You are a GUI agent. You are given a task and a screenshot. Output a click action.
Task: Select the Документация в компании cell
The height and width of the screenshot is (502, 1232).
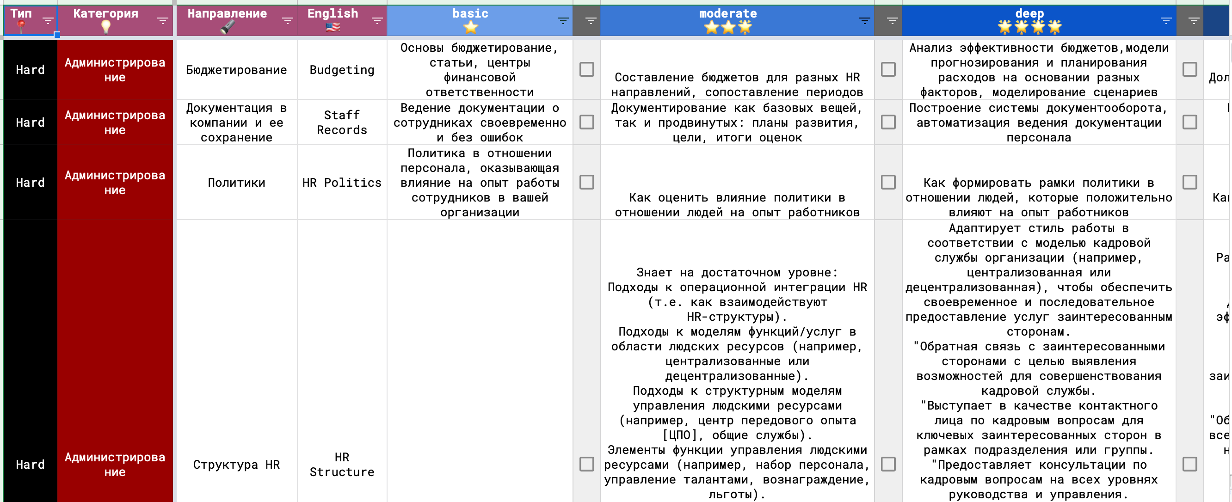(237, 122)
